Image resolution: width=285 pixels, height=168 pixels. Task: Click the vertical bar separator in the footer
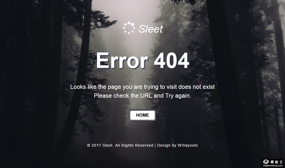tap(155, 145)
